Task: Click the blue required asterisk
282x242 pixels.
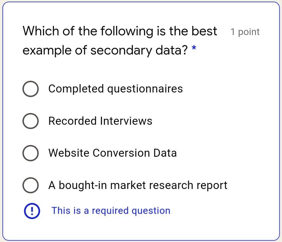Action: pos(194,48)
